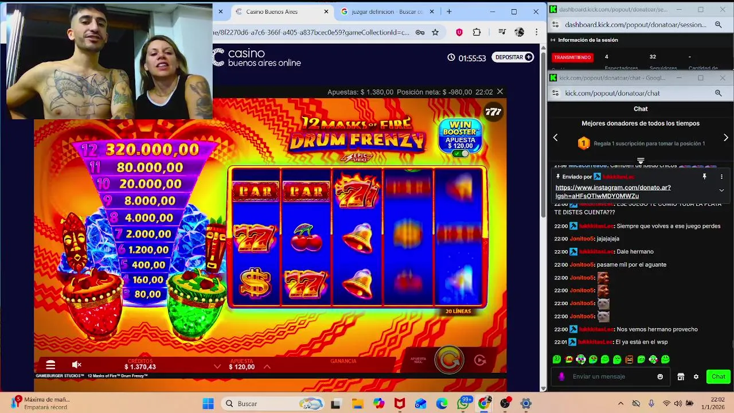Open WhatsApp from the taskbar
Screen dimensions: 734x413
click(463, 403)
